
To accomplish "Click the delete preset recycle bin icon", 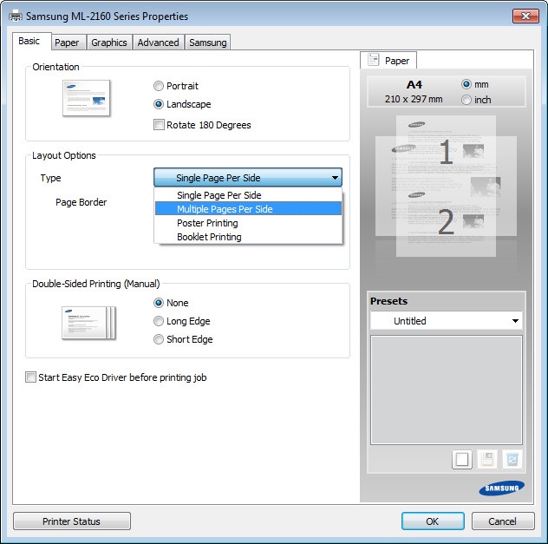I will 512,459.
